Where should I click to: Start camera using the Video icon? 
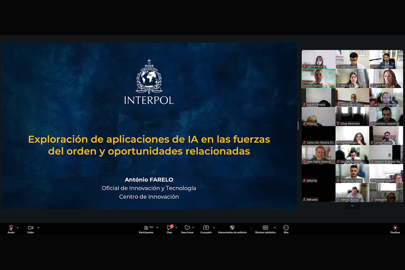(30, 228)
